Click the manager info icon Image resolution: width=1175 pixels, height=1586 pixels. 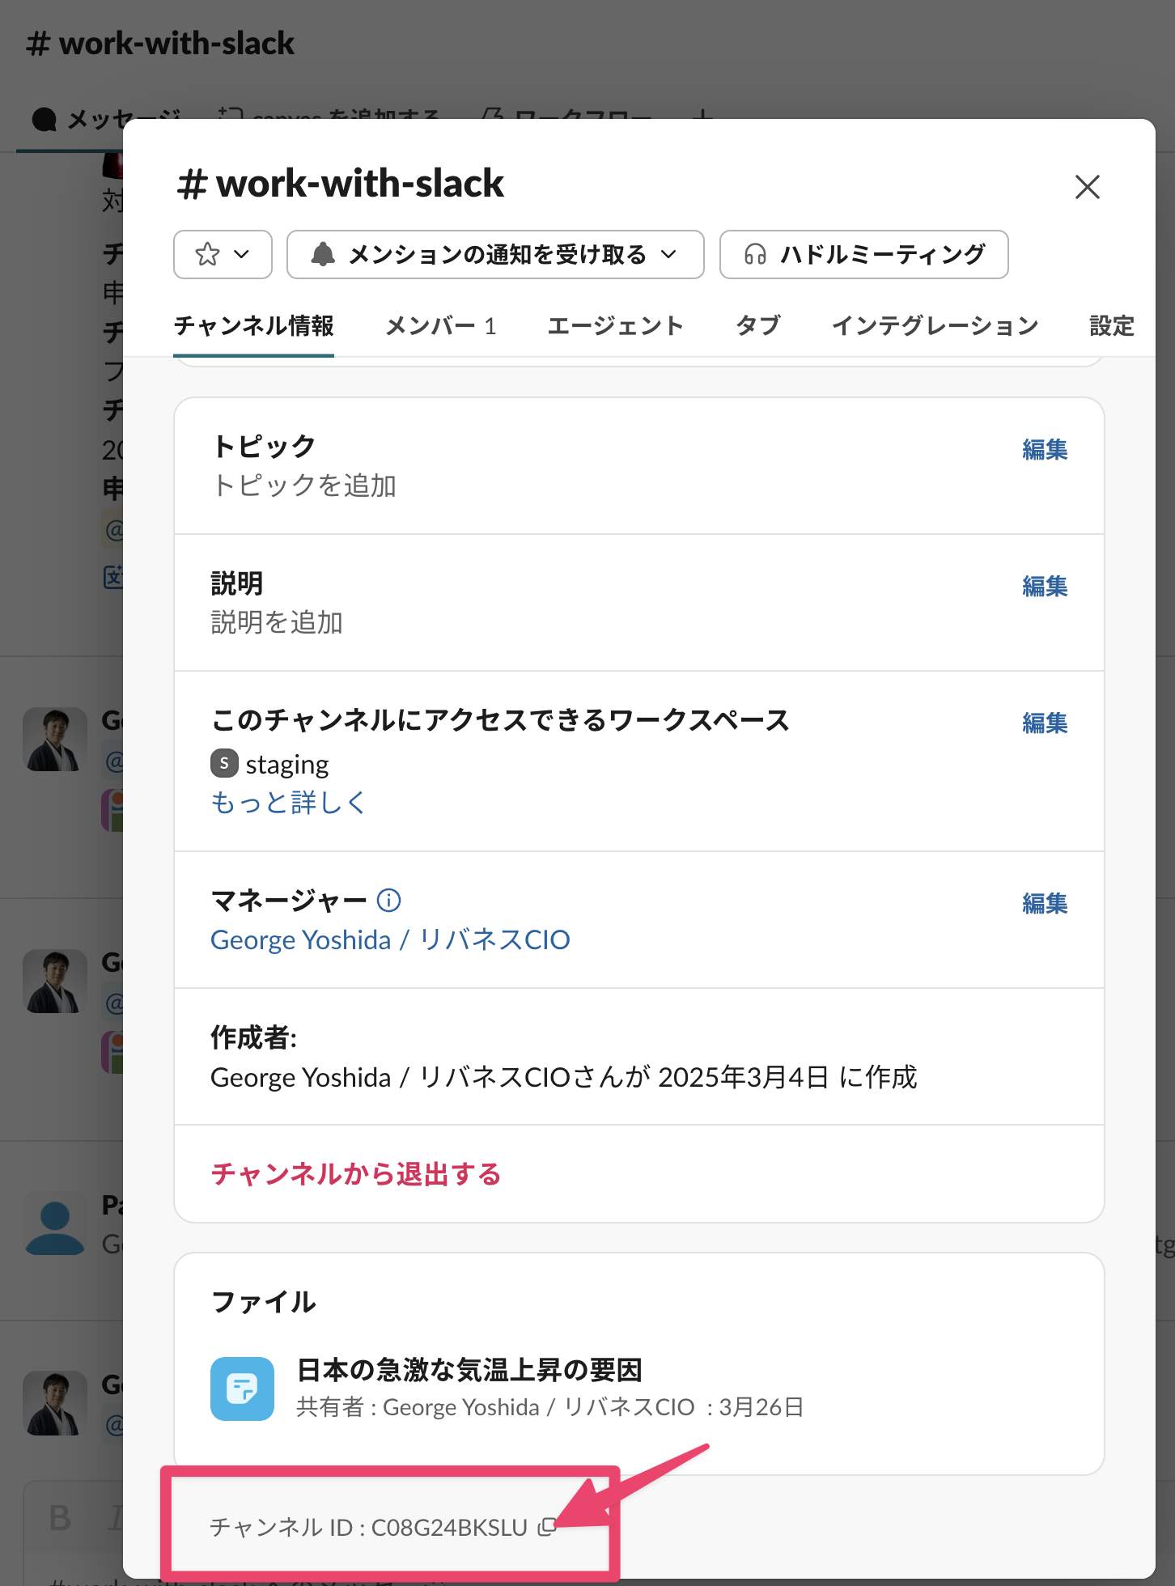(389, 900)
